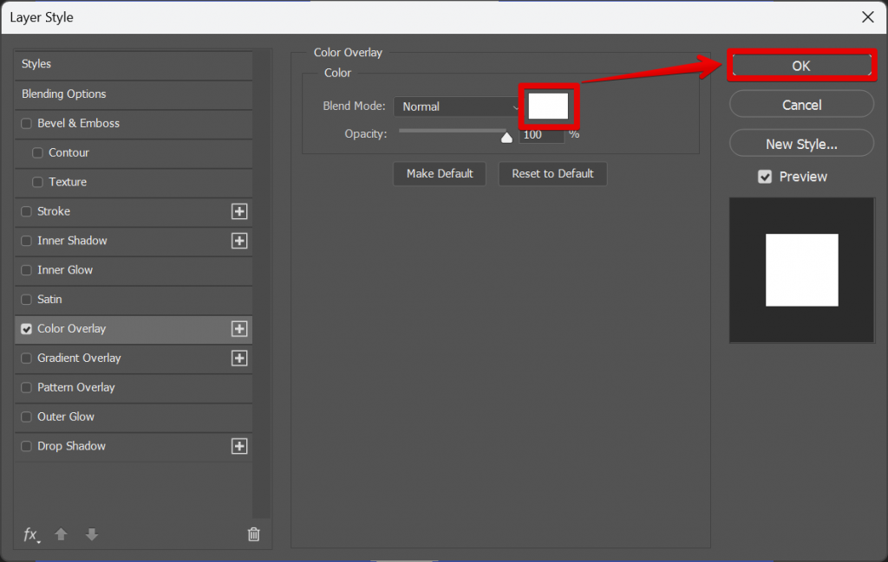Add another Stroke effect with its plus icon
Image resolution: width=888 pixels, height=562 pixels.
pos(239,211)
